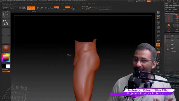Select the black secondary color swatch
Viewport: 179px width, 101px height.
(x=4, y=66)
